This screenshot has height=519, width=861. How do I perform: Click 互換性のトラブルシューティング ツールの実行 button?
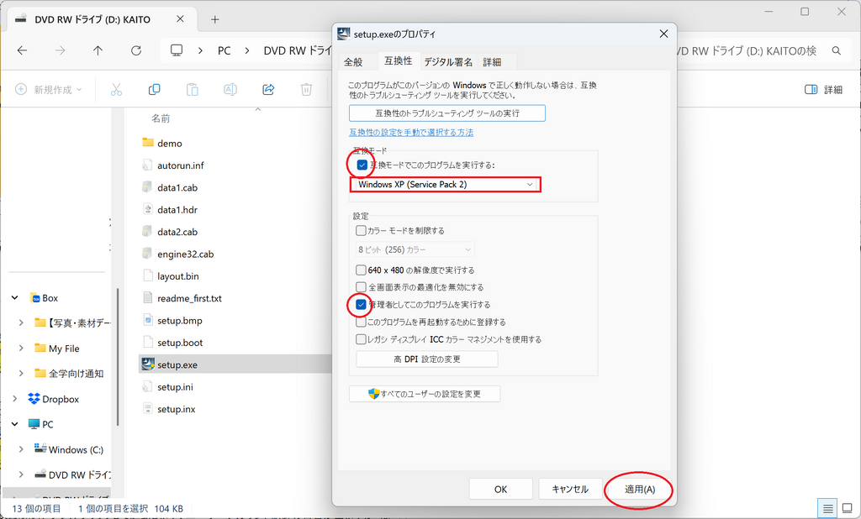tap(447, 113)
